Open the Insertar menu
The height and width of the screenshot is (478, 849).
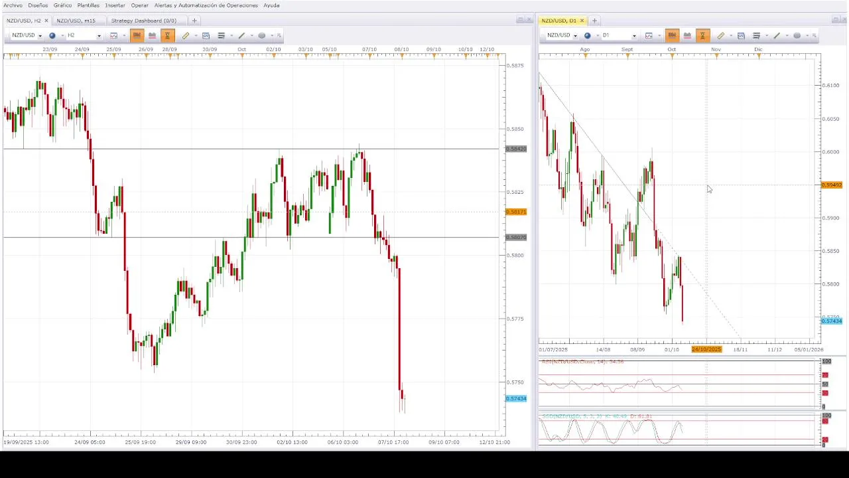click(115, 5)
